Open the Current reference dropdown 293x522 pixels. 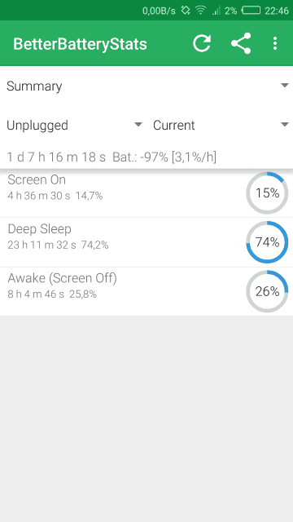(x=221, y=125)
